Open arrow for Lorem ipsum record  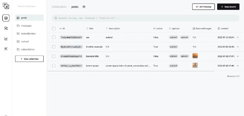point(238,66)
